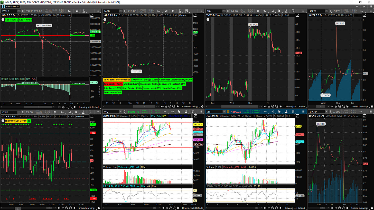Click zoom out magnifier under $ADD chart
Screen dimensions: 374x210
click(x=174, y=107)
